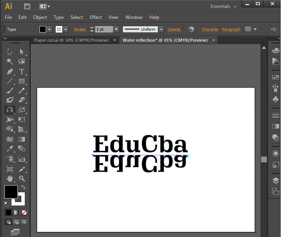The width and height of the screenshot is (282, 237).
Task: Select the Column Graph tool
Action: (x=22, y=159)
